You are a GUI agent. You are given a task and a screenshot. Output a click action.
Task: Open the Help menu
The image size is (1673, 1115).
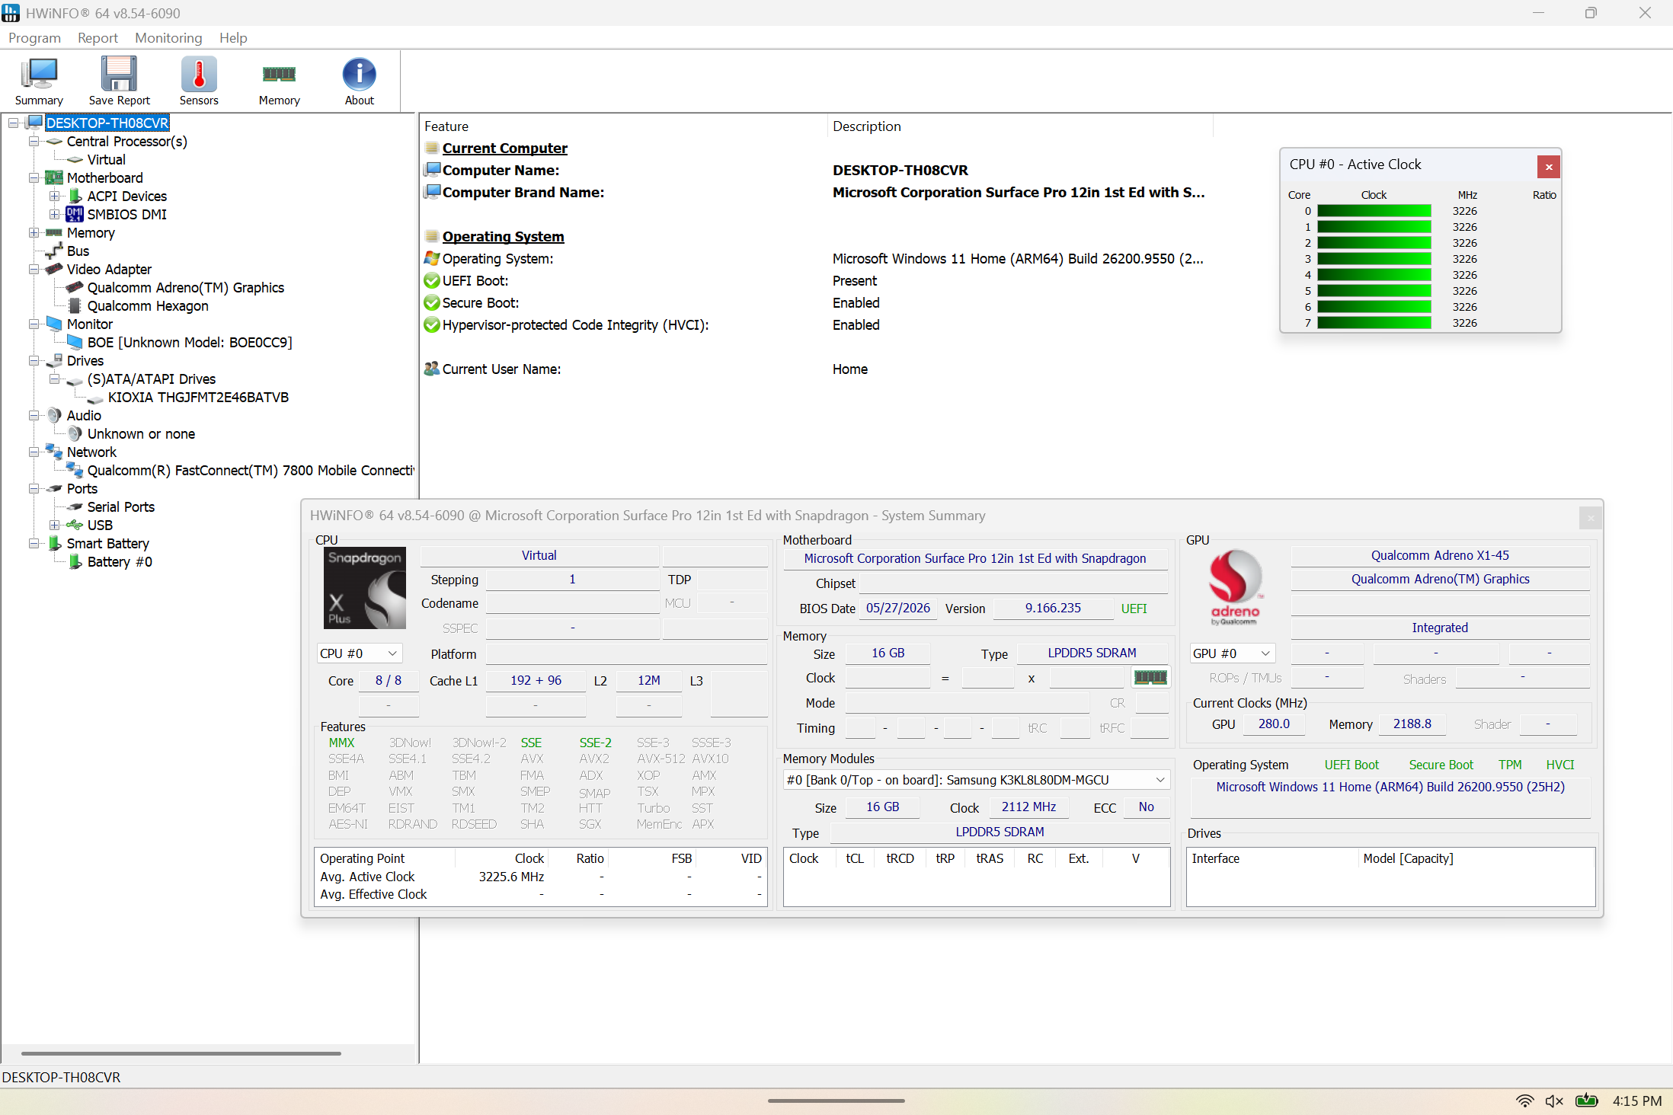[233, 37]
